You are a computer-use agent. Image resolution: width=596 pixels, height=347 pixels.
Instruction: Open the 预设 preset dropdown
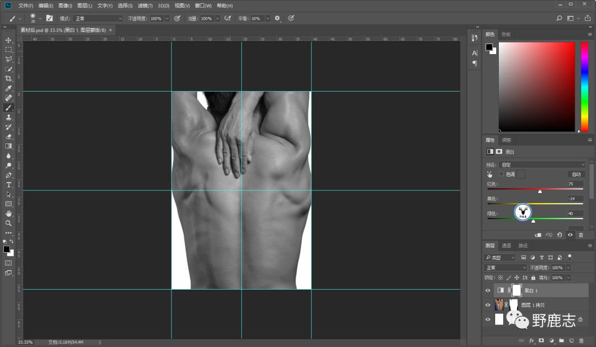[x=542, y=164]
